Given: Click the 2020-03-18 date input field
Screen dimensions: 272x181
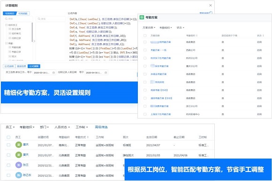Looking at the screenshot, I should [x=44, y=72].
